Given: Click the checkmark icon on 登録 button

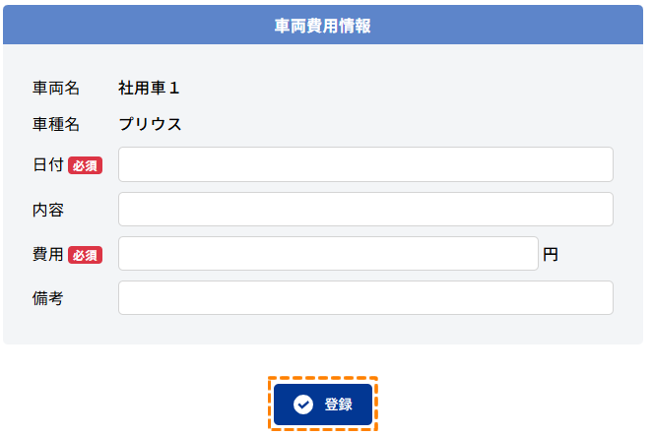Looking at the screenshot, I should [303, 405].
